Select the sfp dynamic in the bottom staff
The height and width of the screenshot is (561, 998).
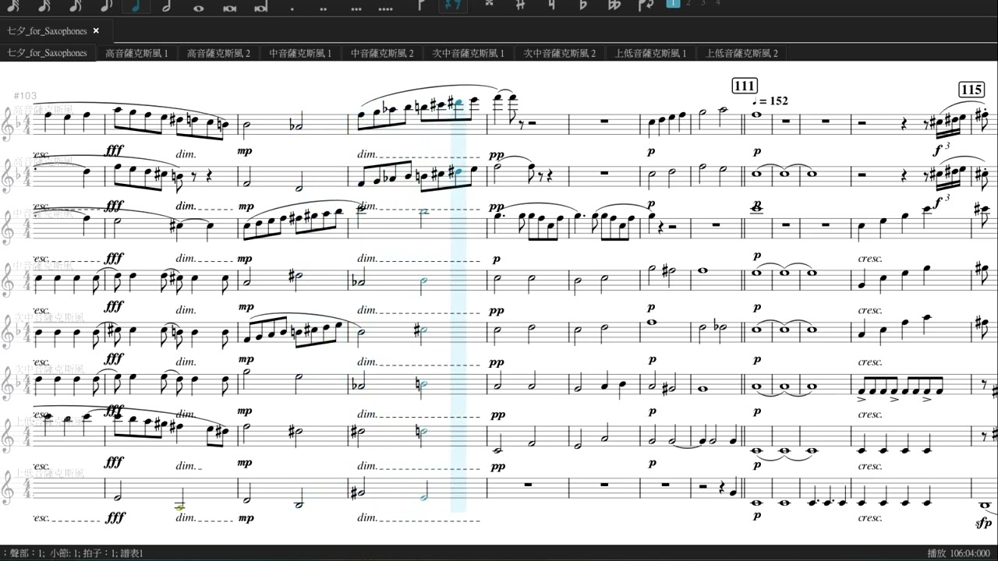(x=985, y=524)
